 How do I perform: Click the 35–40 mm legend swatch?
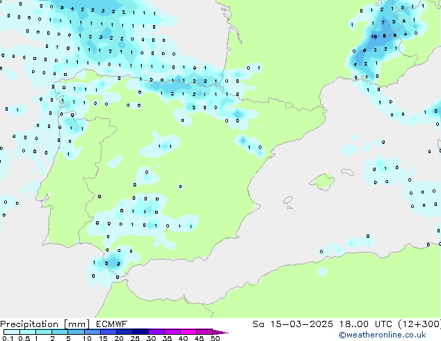[x=172, y=332]
